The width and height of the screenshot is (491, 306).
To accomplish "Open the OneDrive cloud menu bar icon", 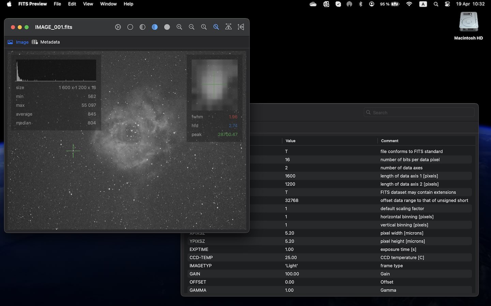I will (313, 4).
